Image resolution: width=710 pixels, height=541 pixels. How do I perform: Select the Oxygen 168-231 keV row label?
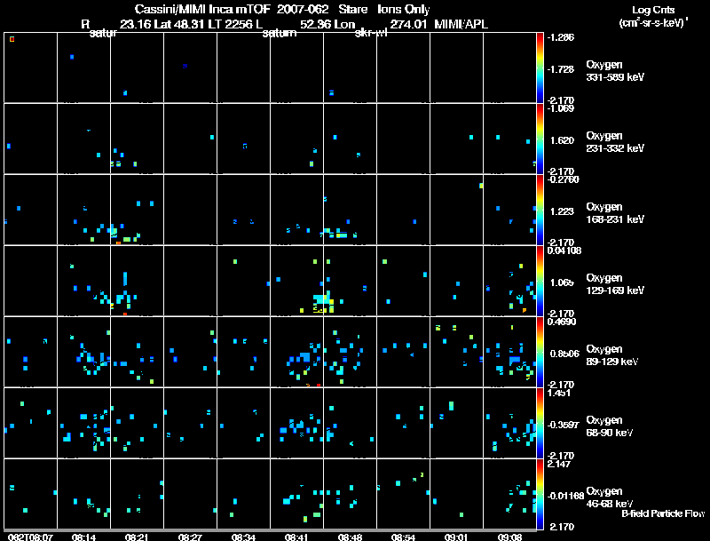coord(615,213)
